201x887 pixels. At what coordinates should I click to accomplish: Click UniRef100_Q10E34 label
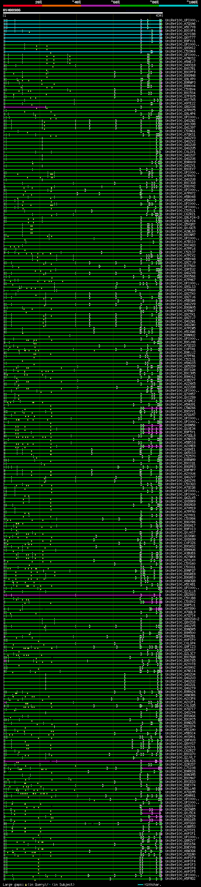click(x=180, y=429)
